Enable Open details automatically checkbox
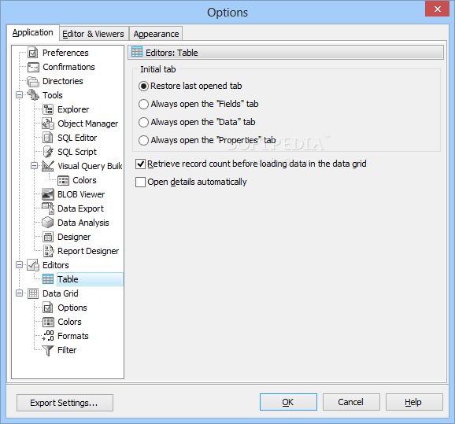This screenshot has height=424, width=455. pyautogui.click(x=140, y=183)
